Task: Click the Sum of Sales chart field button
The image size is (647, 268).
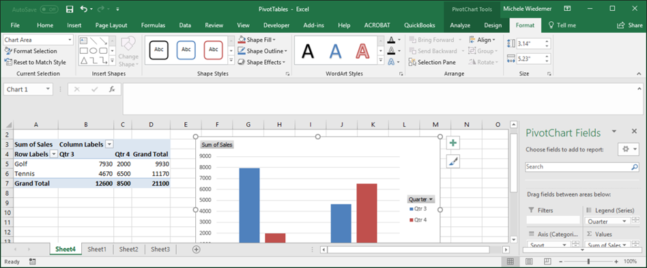Action: [x=217, y=145]
